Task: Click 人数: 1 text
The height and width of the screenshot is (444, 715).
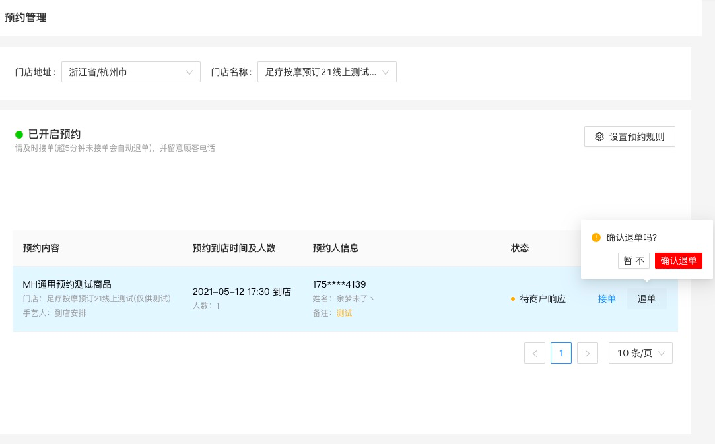Action: point(206,306)
